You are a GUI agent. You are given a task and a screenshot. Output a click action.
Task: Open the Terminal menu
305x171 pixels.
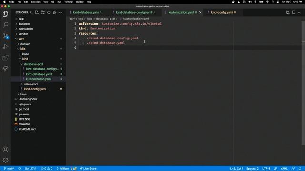point(69,2)
